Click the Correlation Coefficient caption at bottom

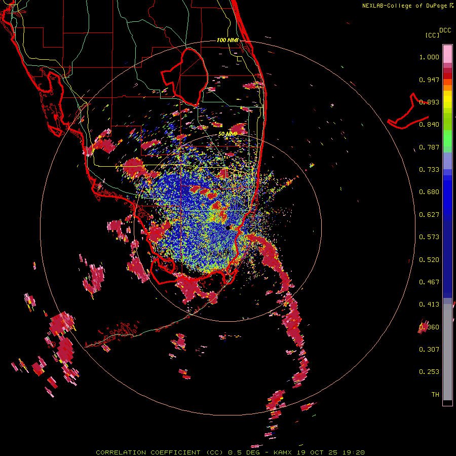pos(230,452)
